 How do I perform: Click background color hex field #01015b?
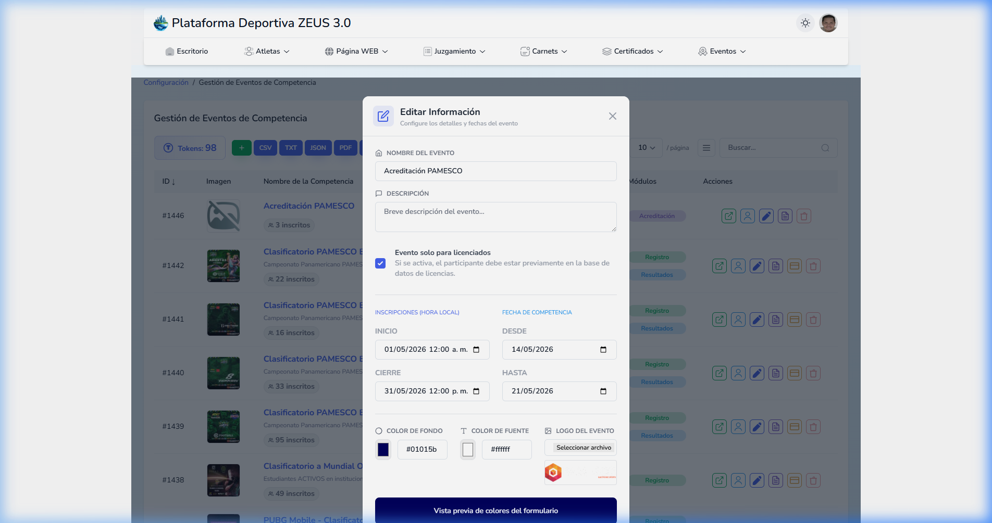423,450
